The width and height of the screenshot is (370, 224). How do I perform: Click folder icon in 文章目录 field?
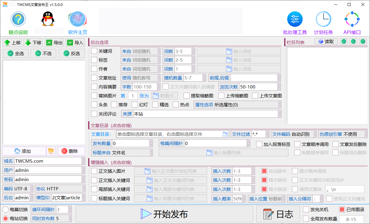[x=226, y=134]
